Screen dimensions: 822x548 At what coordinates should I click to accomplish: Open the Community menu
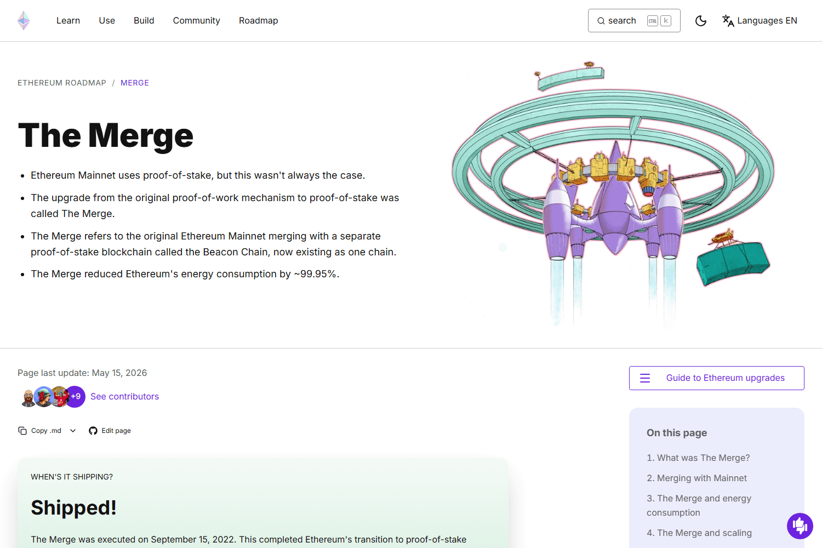click(196, 21)
